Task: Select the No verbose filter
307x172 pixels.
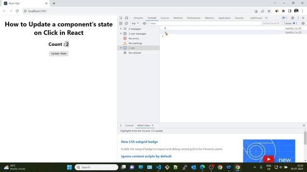Action: coord(134,53)
